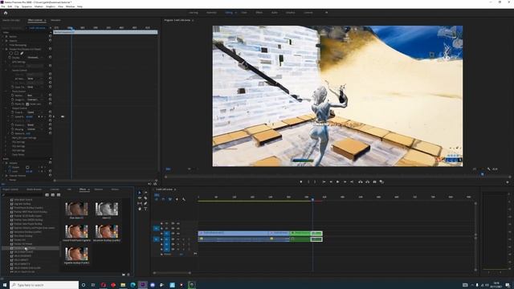514x289 pixels.
Task: Open Timeline display settings wrench
Action: (x=184, y=199)
